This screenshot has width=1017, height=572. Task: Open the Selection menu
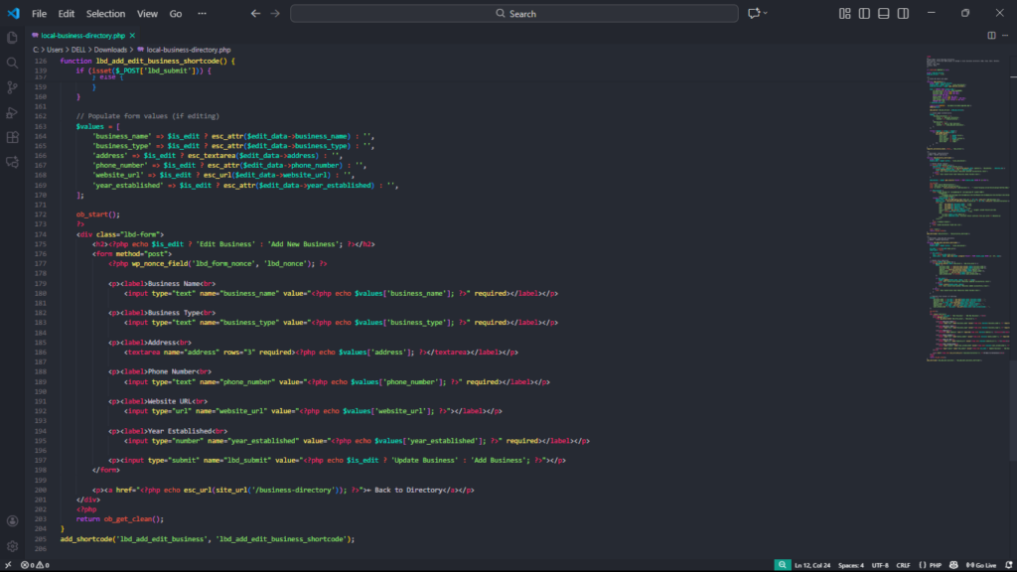(x=105, y=14)
